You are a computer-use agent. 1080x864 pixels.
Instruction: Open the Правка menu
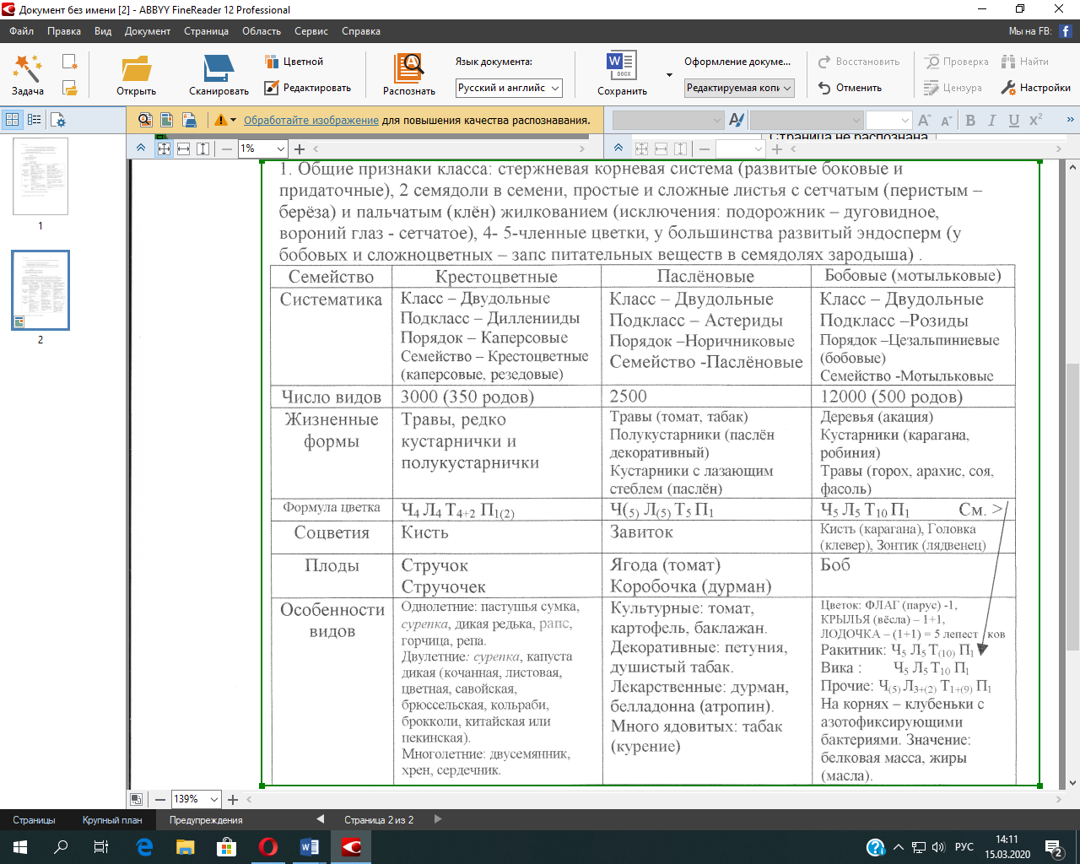click(x=64, y=31)
